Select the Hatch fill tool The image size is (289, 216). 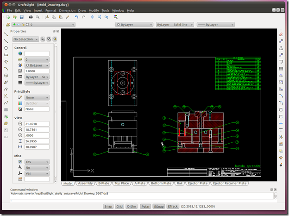coord(6,110)
